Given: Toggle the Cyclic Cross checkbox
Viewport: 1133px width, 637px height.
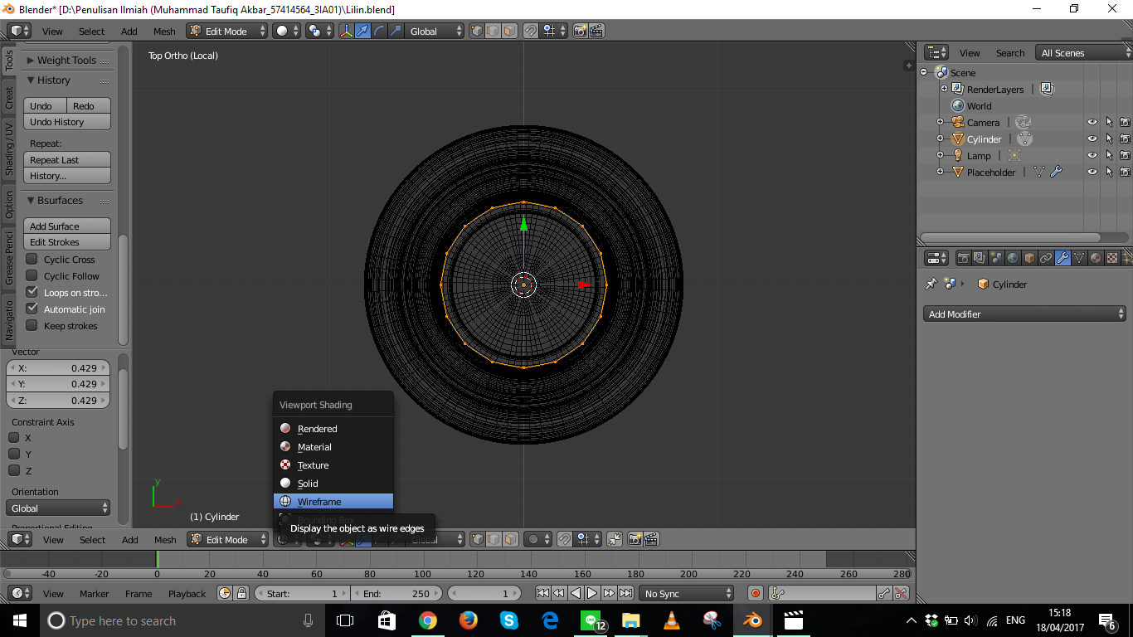Looking at the screenshot, I should point(32,259).
